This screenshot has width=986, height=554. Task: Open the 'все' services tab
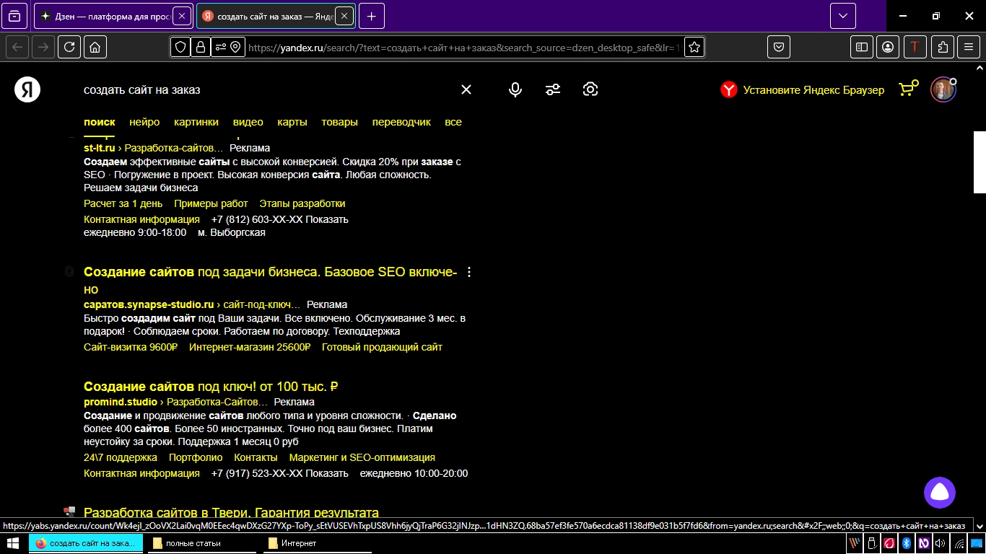coord(453,122)
